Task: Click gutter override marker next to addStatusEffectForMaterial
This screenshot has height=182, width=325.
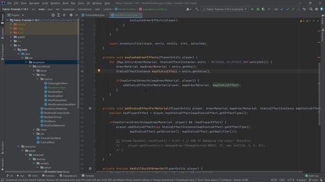Action: pyautogui.click(x=90, y=108)
